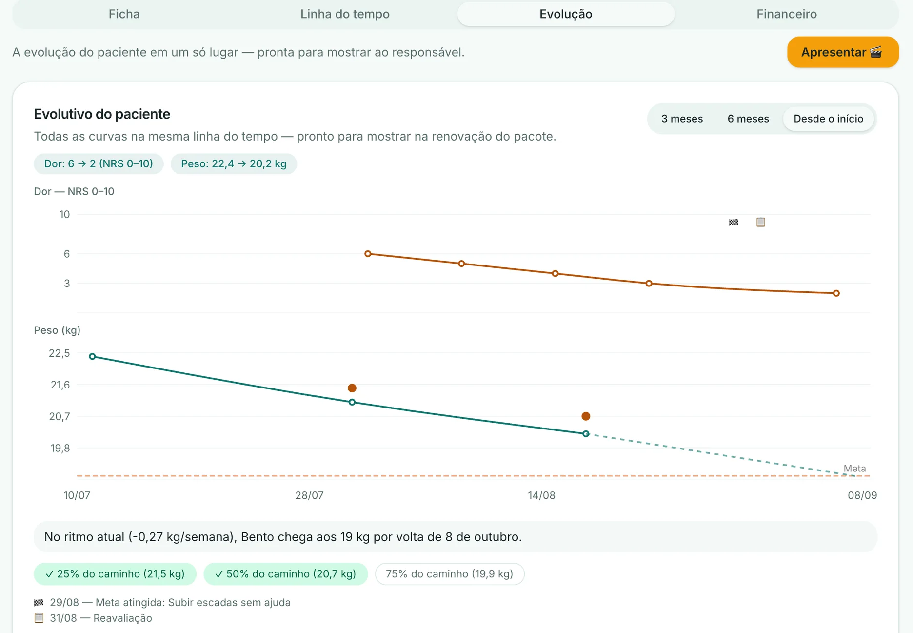Screen dimensions: 913x633
Task: Click the '28/07' date axis label
Action: pyautogui.click(x=309, y=495)
